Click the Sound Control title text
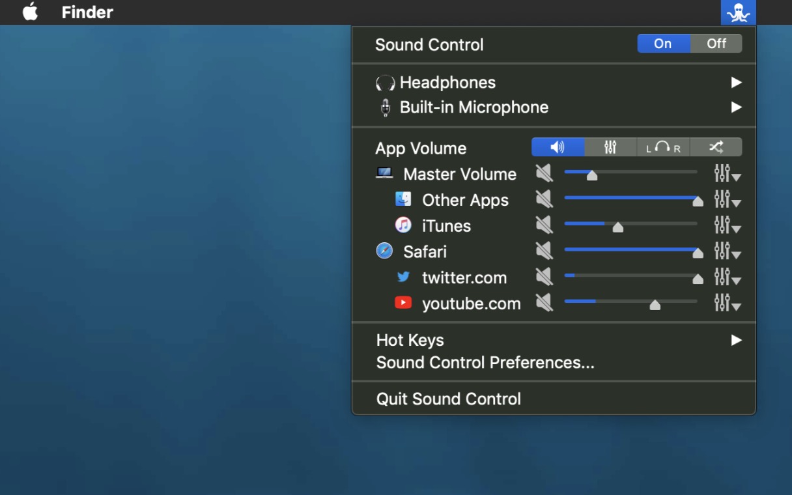 (x=429, y=45)
